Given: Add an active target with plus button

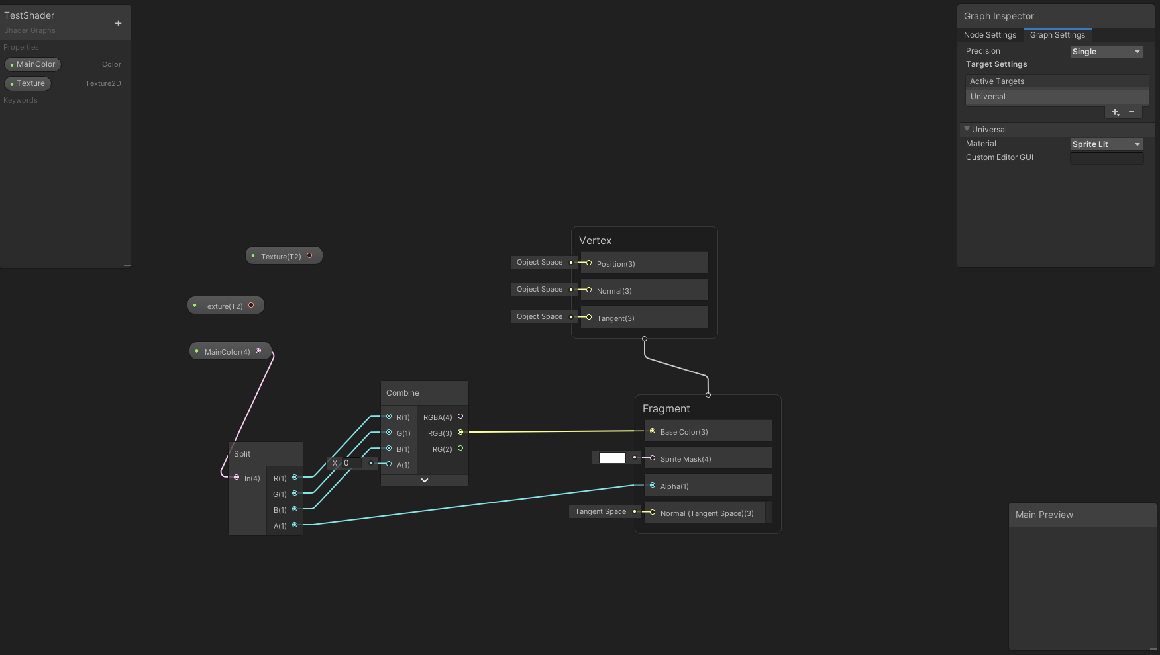Looking at the screenshot, I should click(1115, 112).
